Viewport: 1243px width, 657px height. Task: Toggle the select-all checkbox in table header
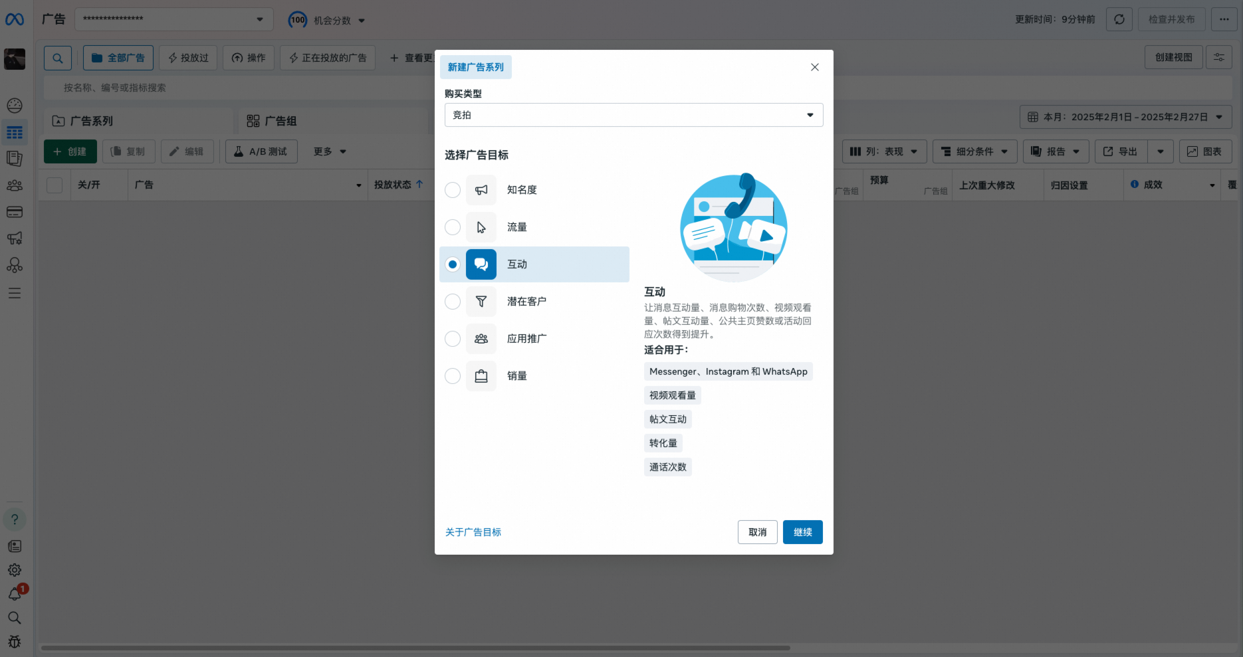click(55, 185)
